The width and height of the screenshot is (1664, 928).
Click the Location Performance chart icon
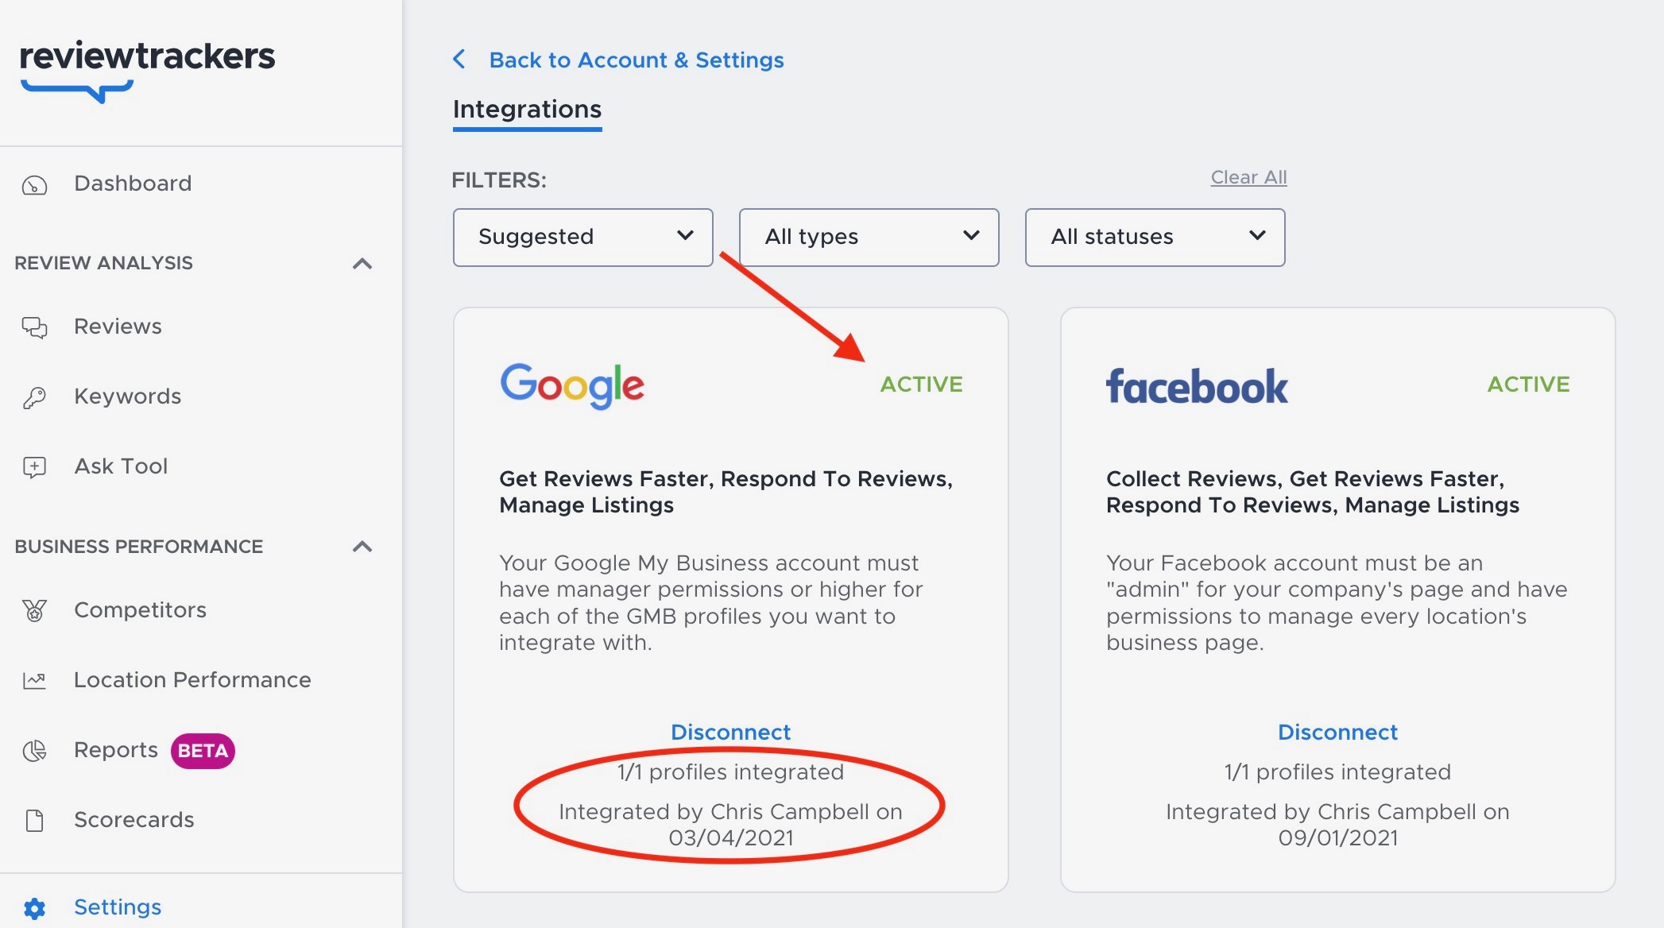34,680
